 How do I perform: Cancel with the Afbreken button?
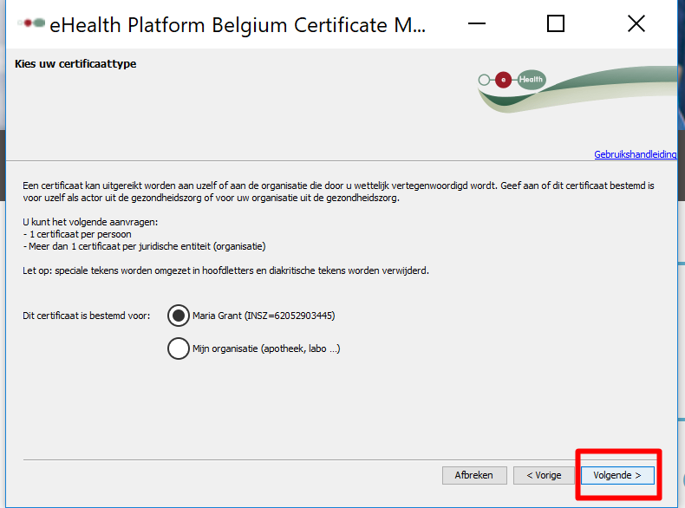point(474,475)
